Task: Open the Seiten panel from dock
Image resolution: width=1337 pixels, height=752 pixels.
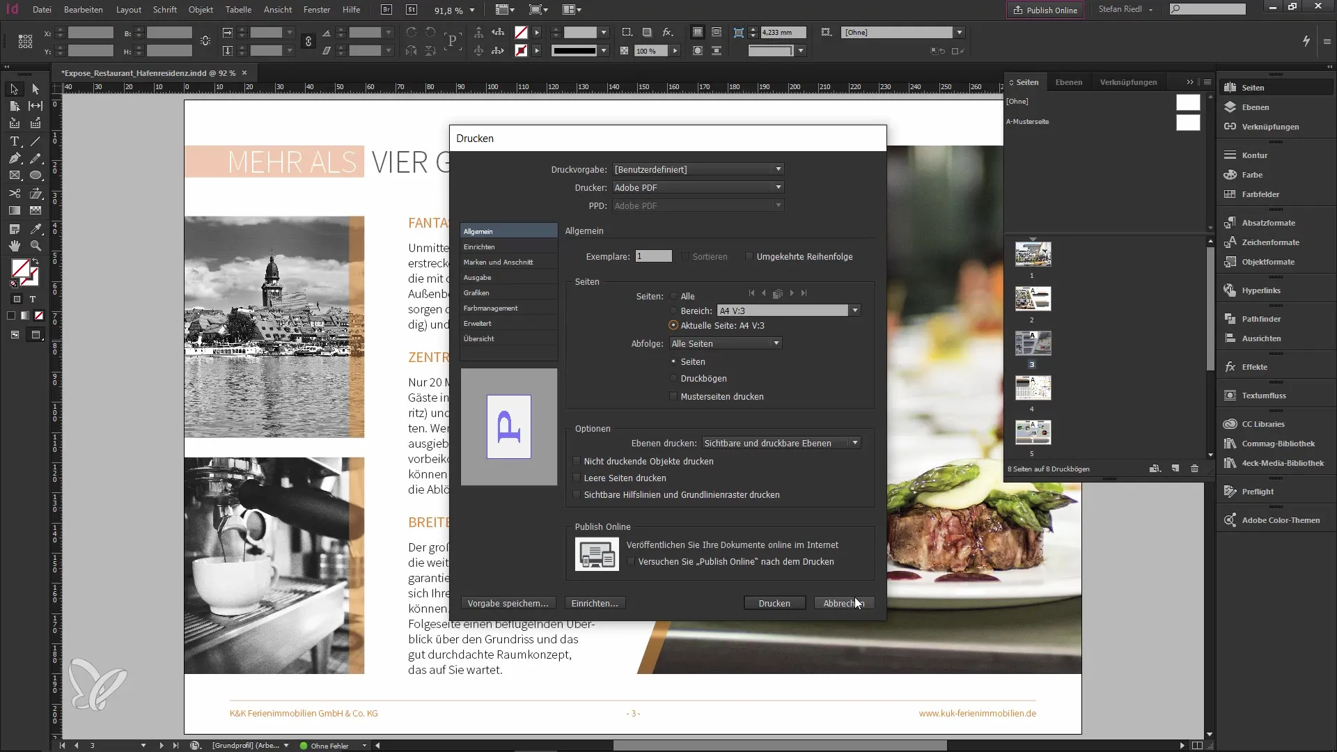Action: pos(1275,88)
